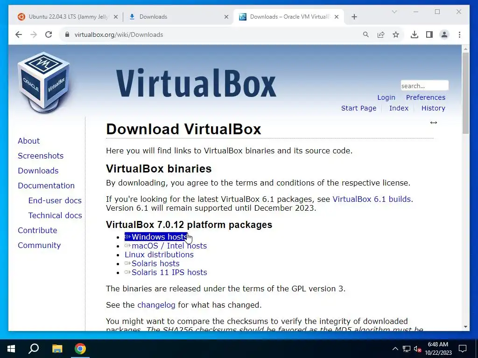Click the forward navigation arrow
Viewport: 478px width, 358px height.
[x=34, y=34]
